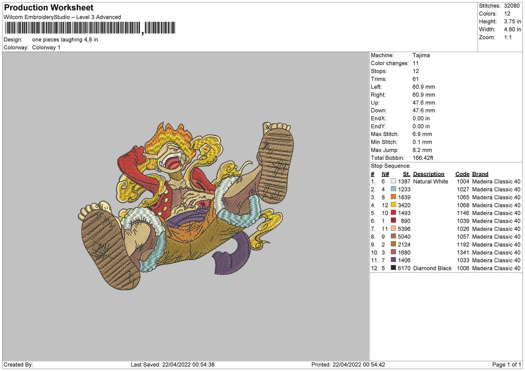Image resolution: width=525 pixels, height=371 pixels.
Task: Select the Stitches count value 32080
Action: click(x=513, y=6)
